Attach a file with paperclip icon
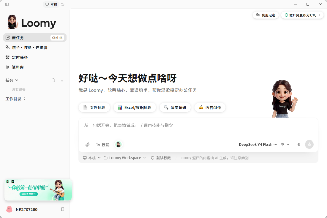 pyautogui.click(x=88, y=144)
